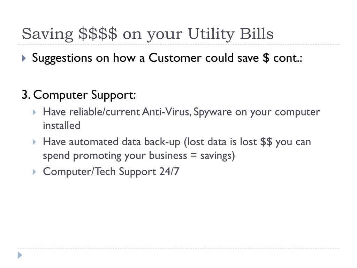The height and width of the screenshot is (268, 357).
Task: Click bullet arrow beside 'Computer/Tech Support 24/7'
Action: pyautogui.click(x=35, y=172)
